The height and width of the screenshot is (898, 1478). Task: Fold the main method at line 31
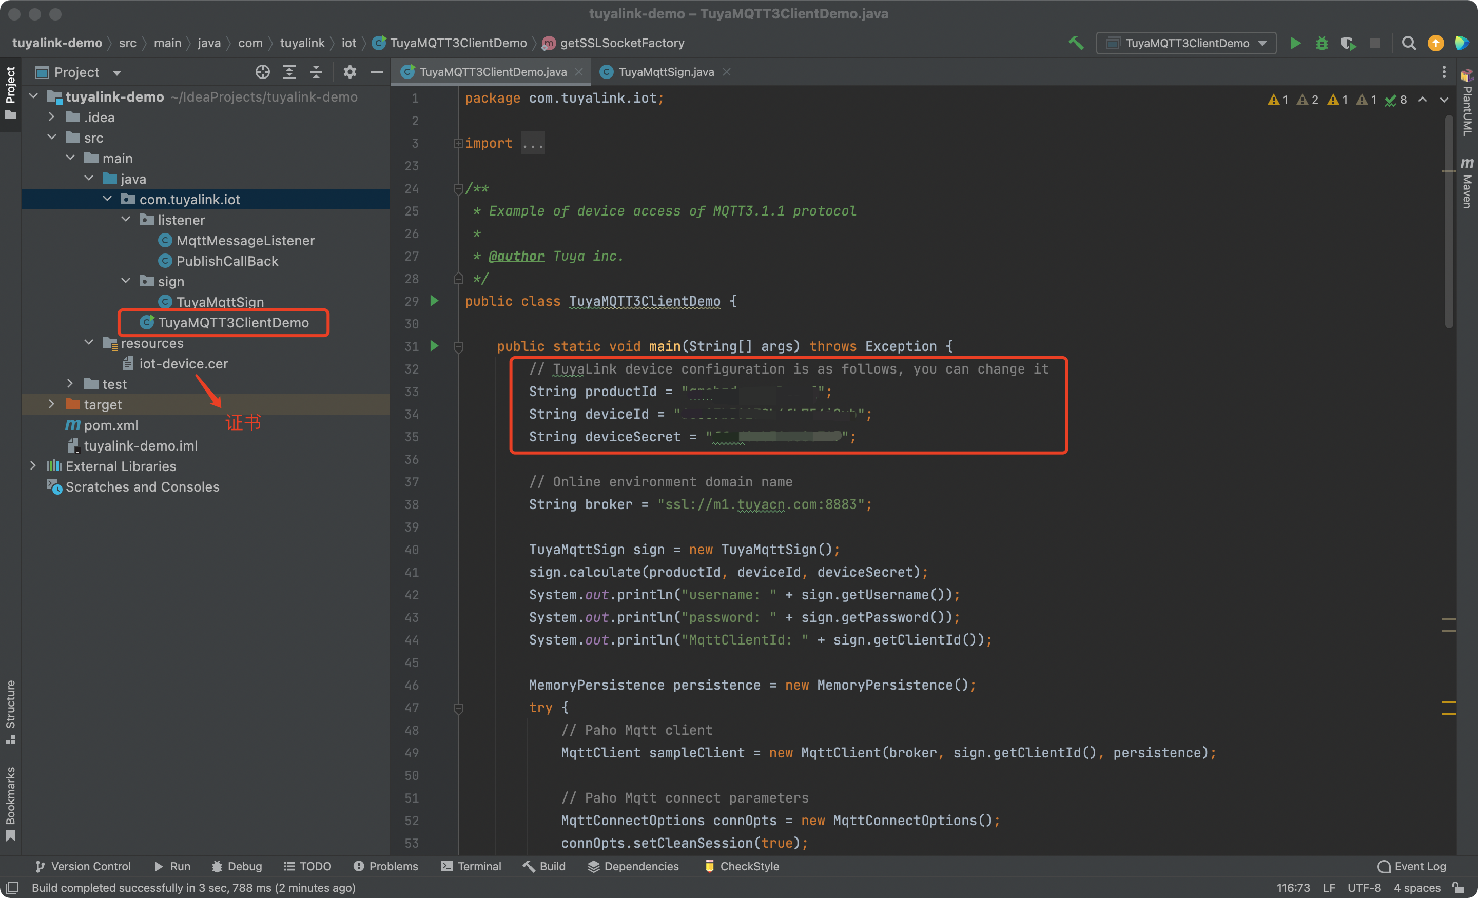459,347
